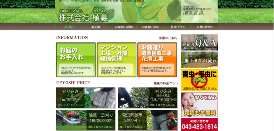Open 殺虫剤散布 6,000円 banner

[148, 120]
